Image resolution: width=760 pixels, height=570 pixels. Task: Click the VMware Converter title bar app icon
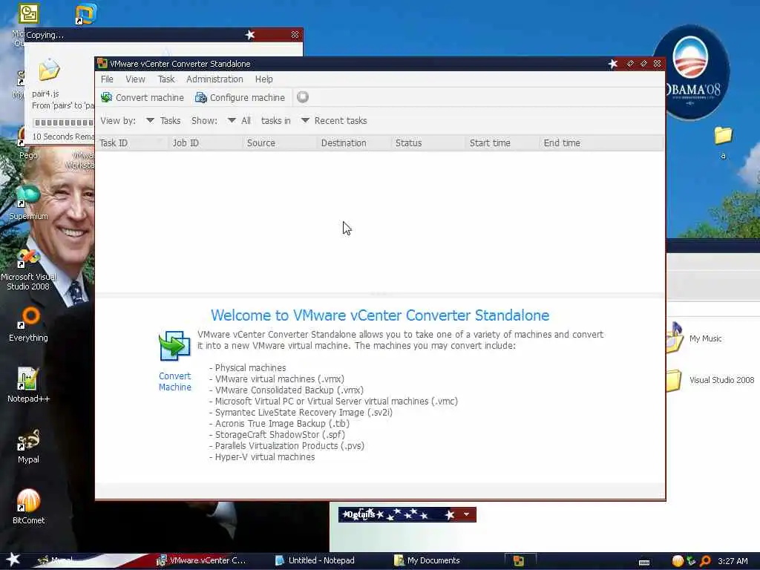[x=102, y=64]
